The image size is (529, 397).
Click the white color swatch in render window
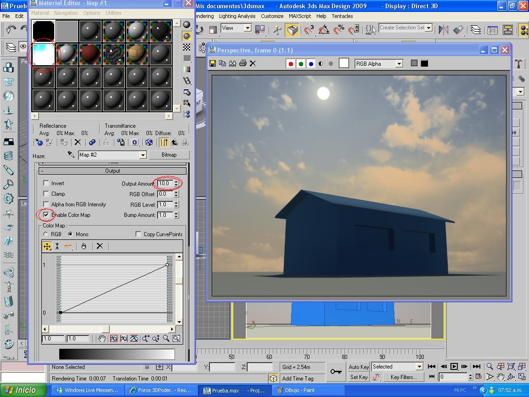click(344, 63)
